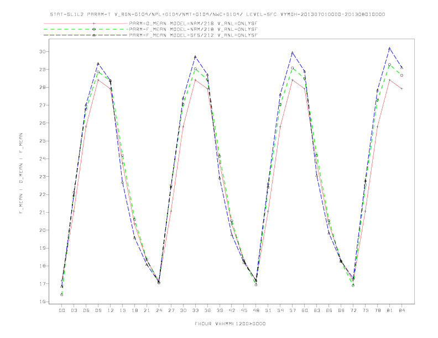
Task: Click x-axis tick label 06
Action: tap(86, 310)
